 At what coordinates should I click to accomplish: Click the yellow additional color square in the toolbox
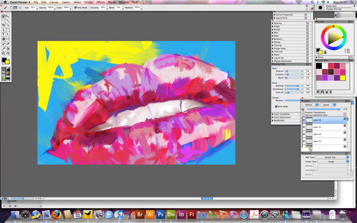pyautogui.click(x=7, y=62)
